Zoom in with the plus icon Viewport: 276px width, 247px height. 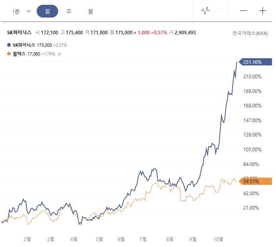262,11
